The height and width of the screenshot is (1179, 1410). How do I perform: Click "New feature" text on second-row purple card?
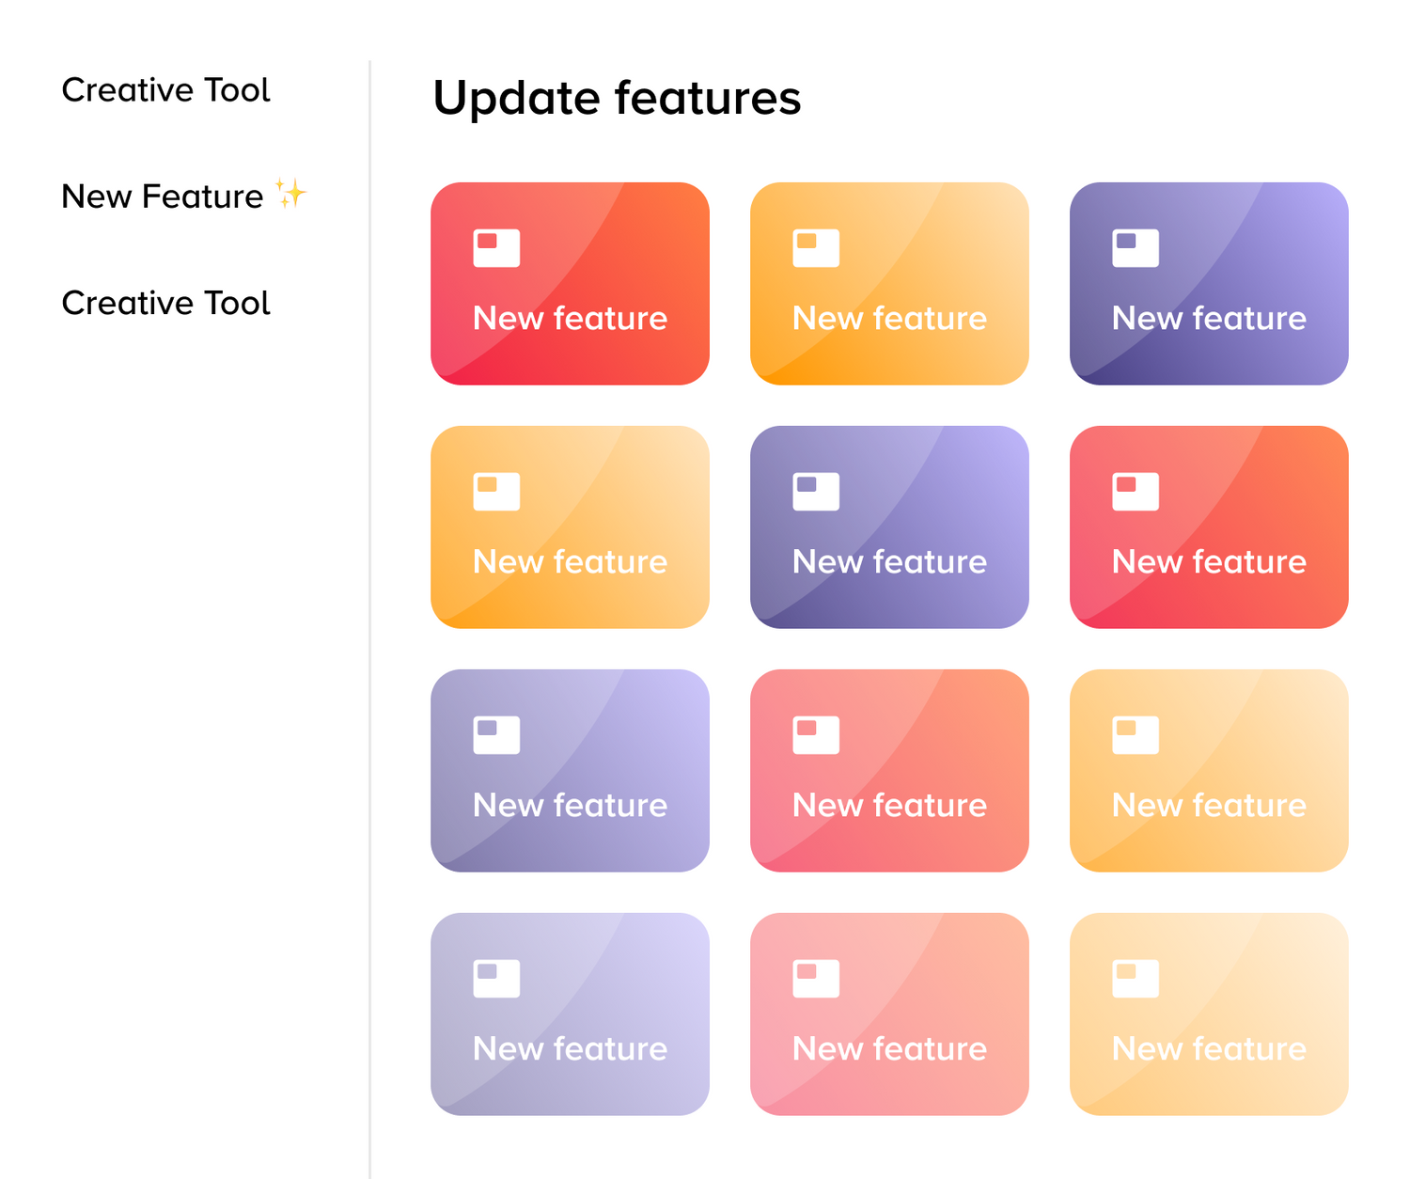click(x=889, y=562)
